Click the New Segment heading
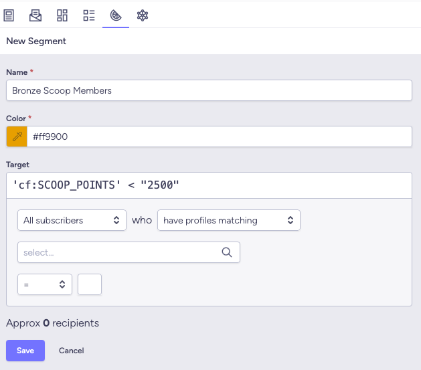The width and height of the screenshot is (421, 370). (36, 41)
